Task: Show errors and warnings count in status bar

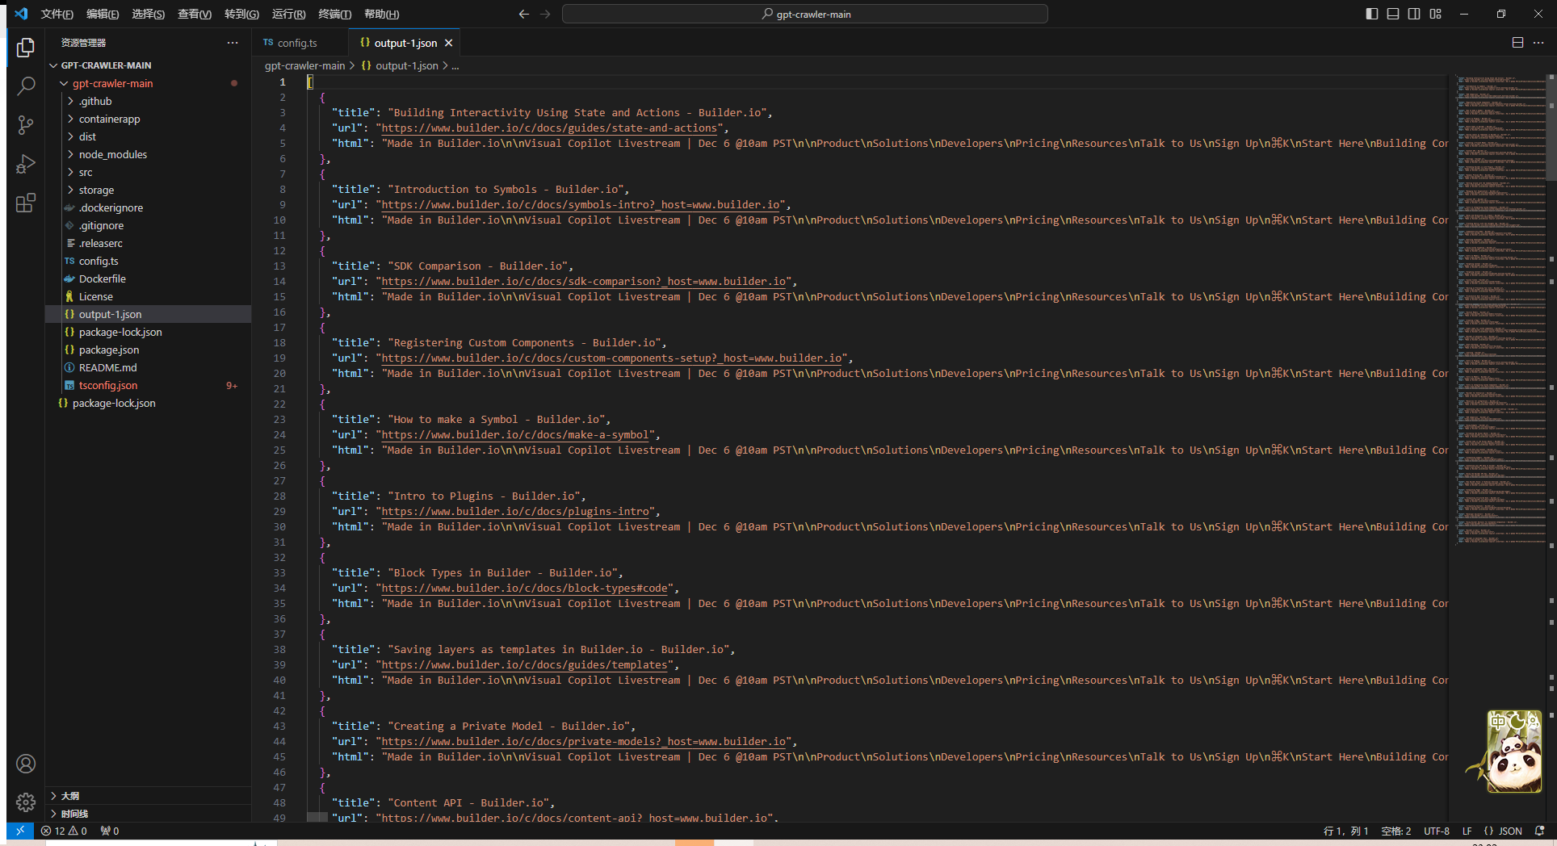Action: (65, 831)
